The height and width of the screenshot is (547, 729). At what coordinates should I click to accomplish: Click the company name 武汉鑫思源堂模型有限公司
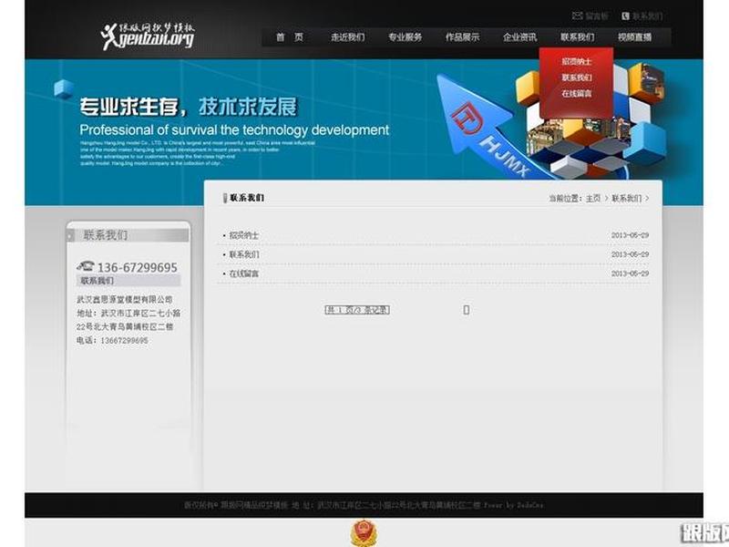(x=125, y=300)
